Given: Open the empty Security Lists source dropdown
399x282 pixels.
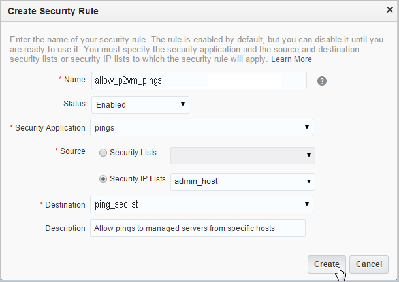Looking at the screenshot, I should click(x=243, y=155).
